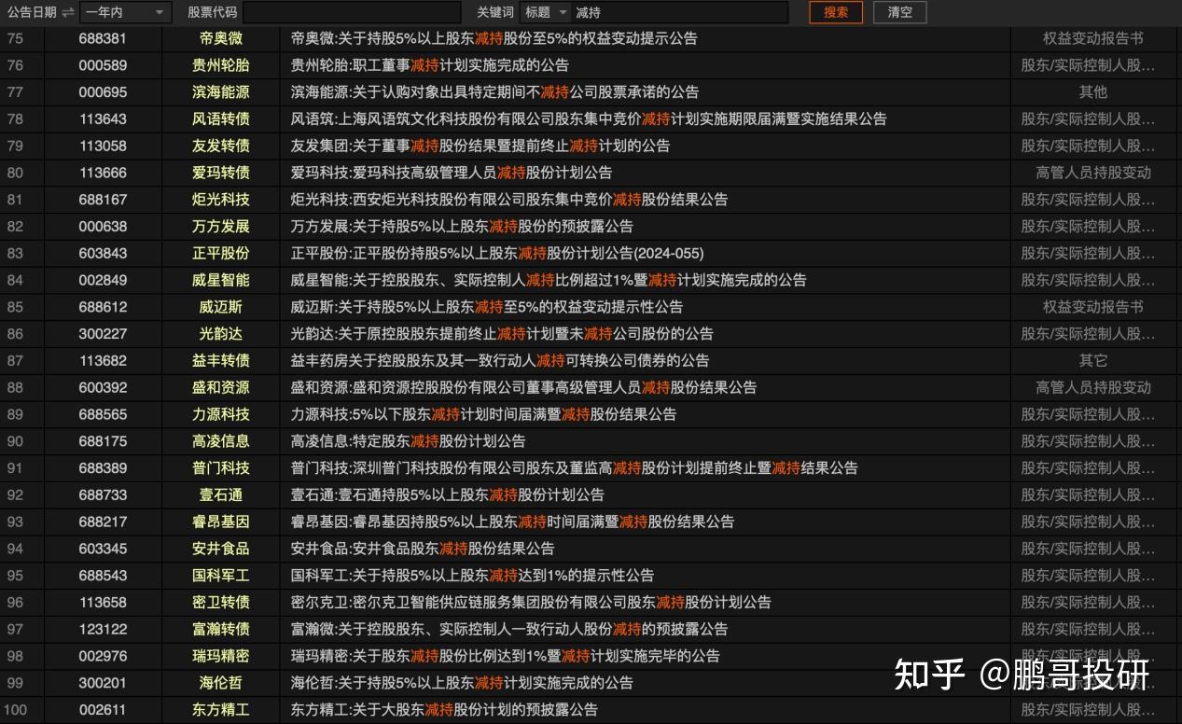
Task: Open the 标题 keyword-type dropdown
Action: (x=544, y=12)
